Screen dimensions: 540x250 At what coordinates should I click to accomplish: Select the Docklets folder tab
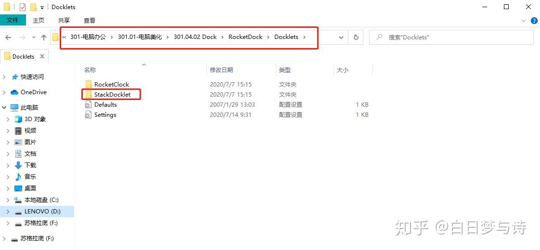click(24, 57)
